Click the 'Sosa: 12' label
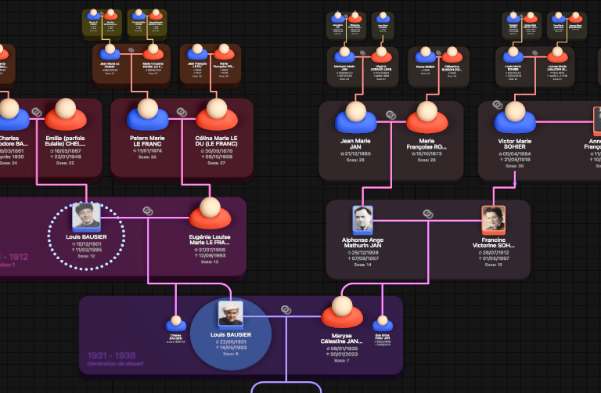Screen dimensions: 601x393 (x=86, y=256)
